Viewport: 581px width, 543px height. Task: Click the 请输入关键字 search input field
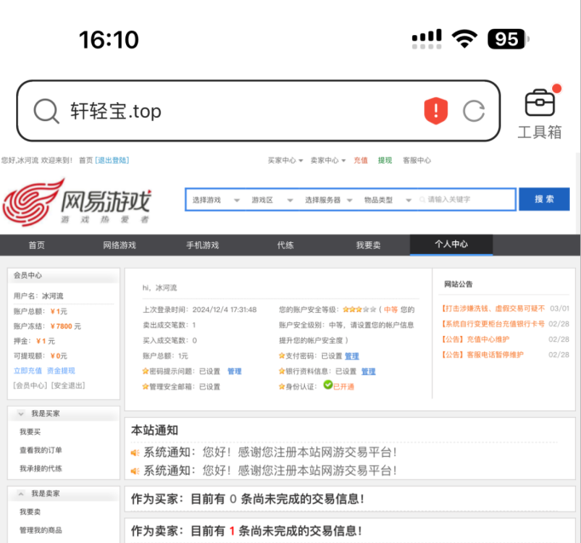pos(469,199)
